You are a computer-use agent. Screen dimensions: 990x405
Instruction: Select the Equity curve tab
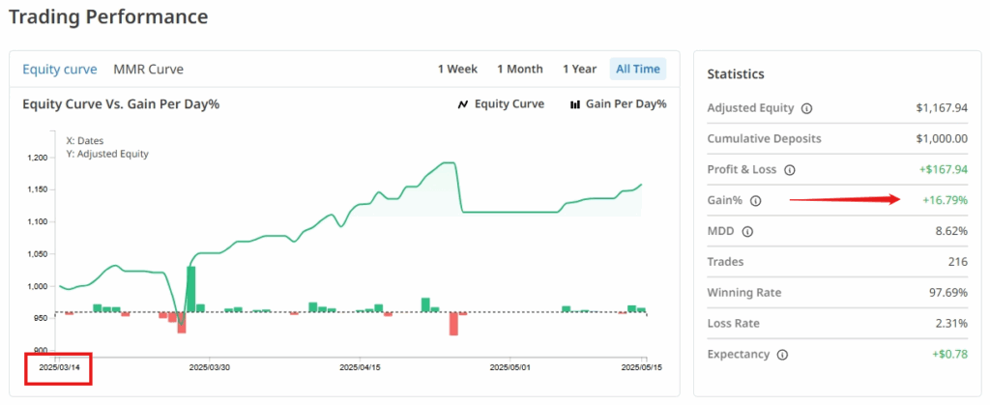[x=59, y=69]
